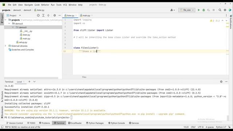Click the lister.py breadcrumb
The height and width of the screenshot is (131, 233).
click(x=39, y=10)
